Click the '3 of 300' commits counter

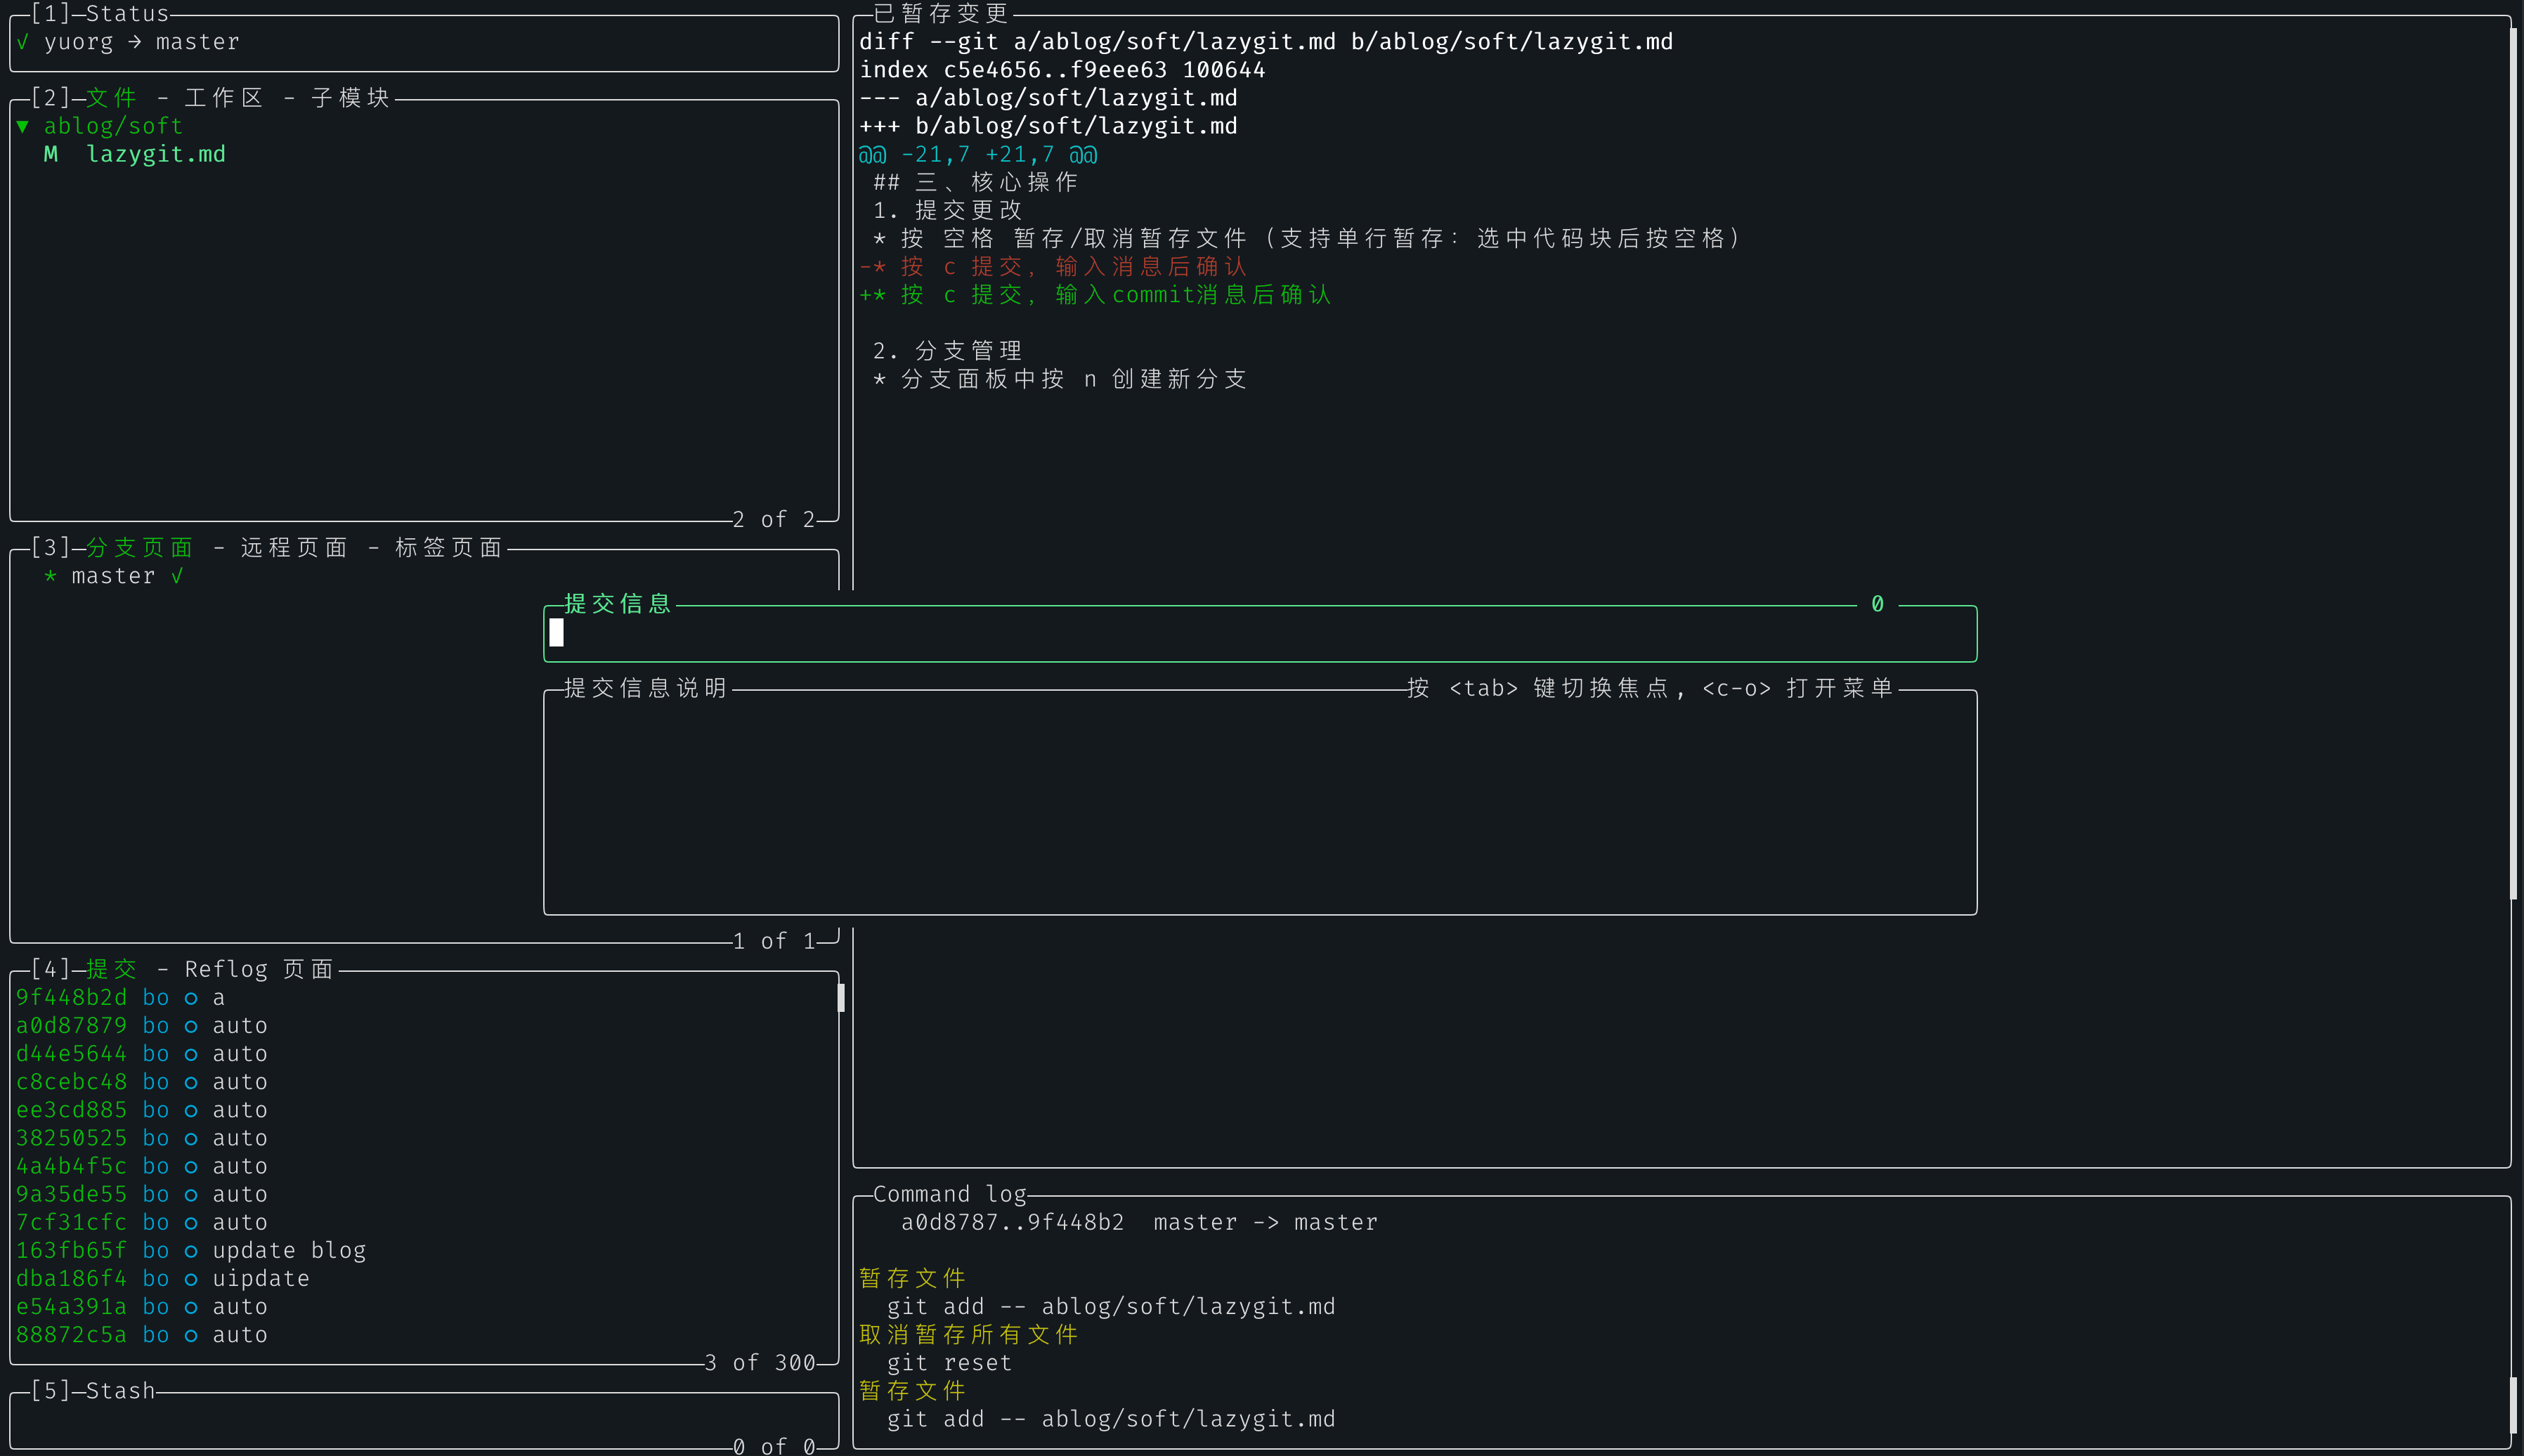tap(760, 1363)
